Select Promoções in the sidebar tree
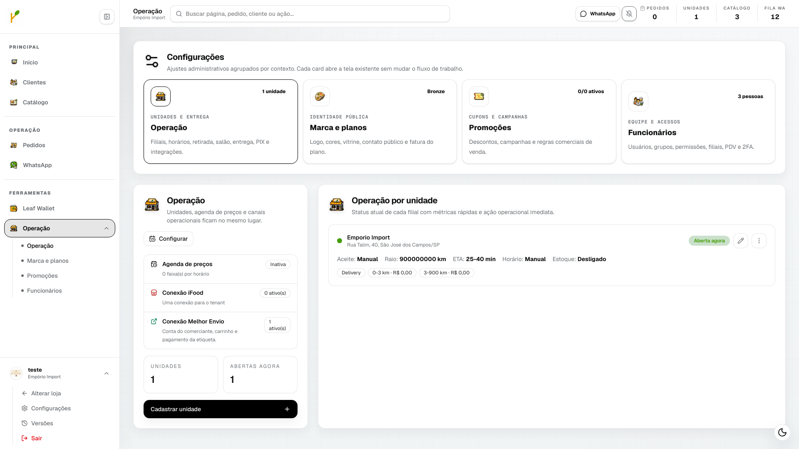 click(x=42, y=276)
